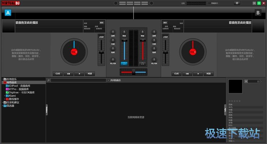Activate deck B button
This screenshot has width=267, height=144.
(258, 13)
